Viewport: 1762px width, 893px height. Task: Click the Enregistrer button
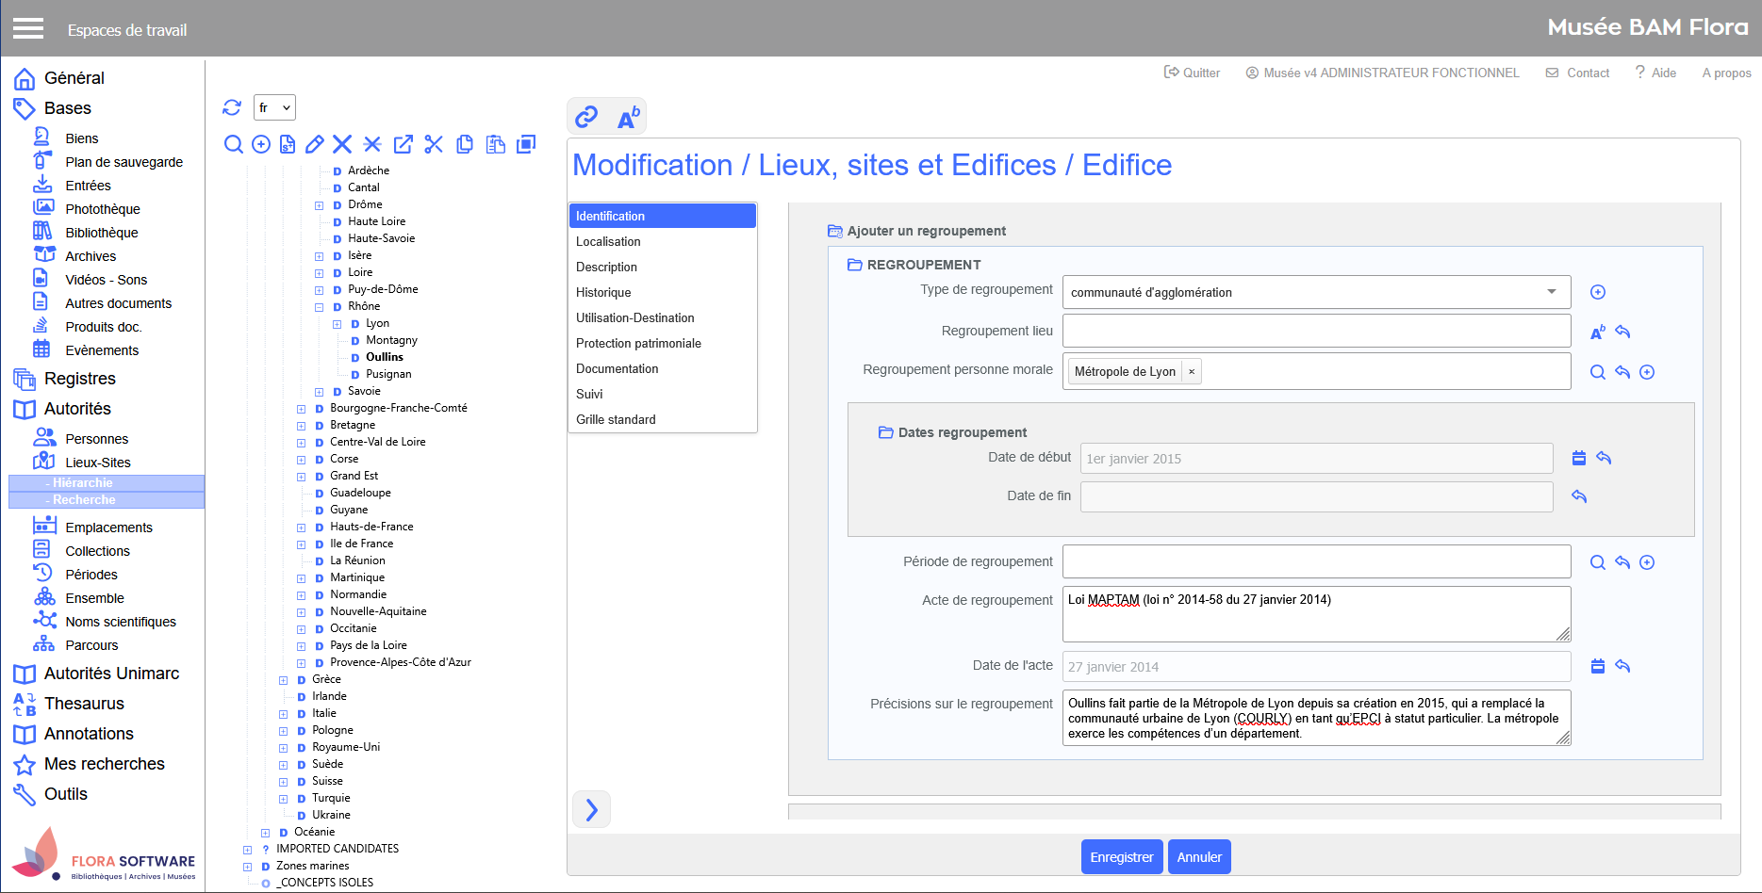pyautogui.click(x=1121, y=857)
